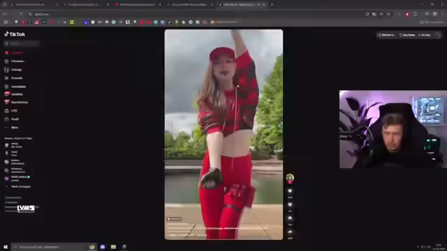This screenshot has width=447, height=251.
Task: Open the verified followed account in sidebar
Action: (x=17, y=178)
